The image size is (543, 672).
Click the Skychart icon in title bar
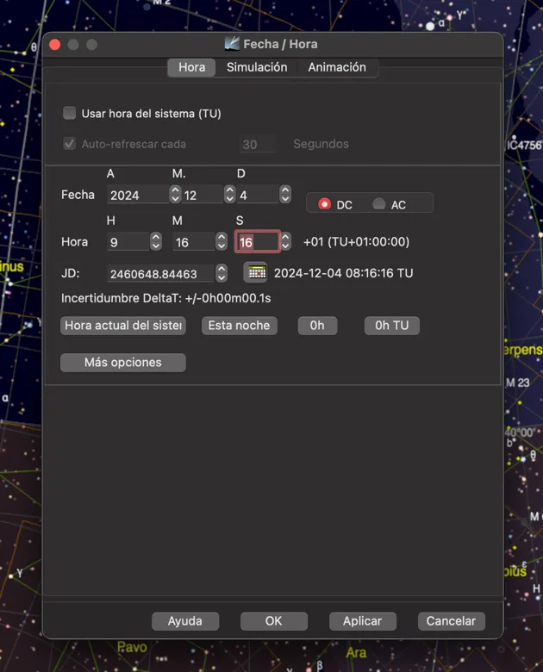click(232, 44)
